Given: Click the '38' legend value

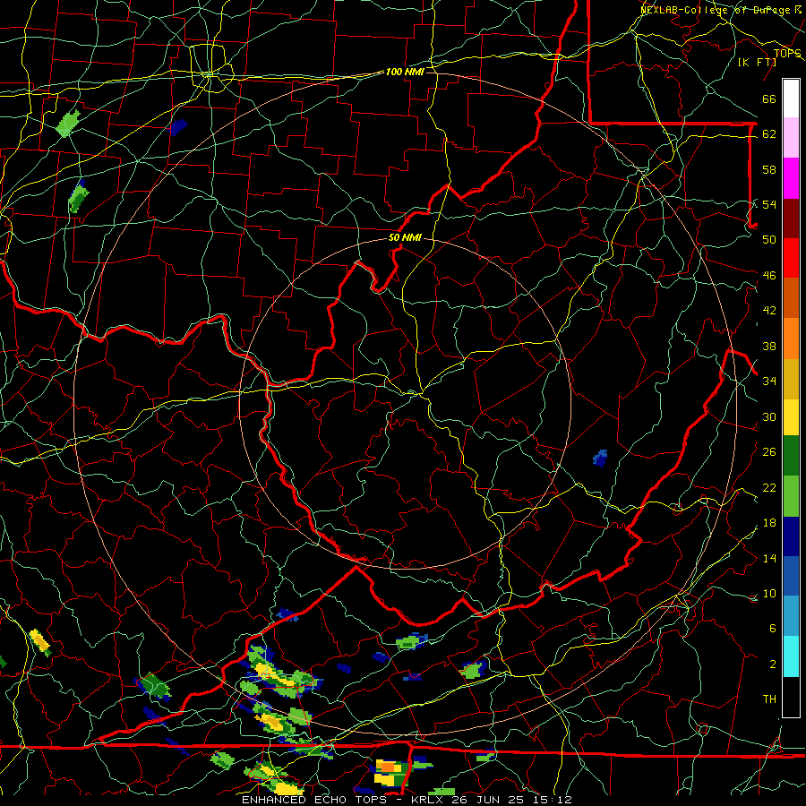Looking at the screenshot, I should (x=769, y=346).
